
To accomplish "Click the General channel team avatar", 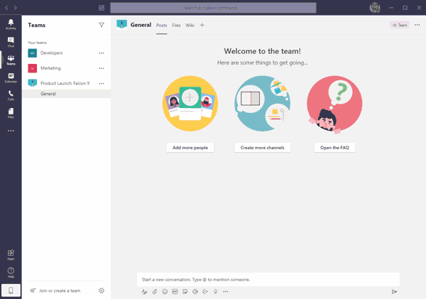I will coord(121,25).
